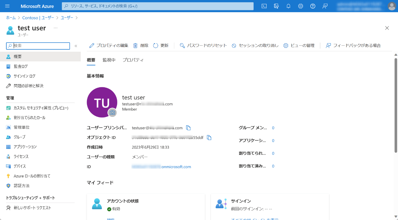
Task: Click the アカウントの状態 card title
Action: coord(123,201)
